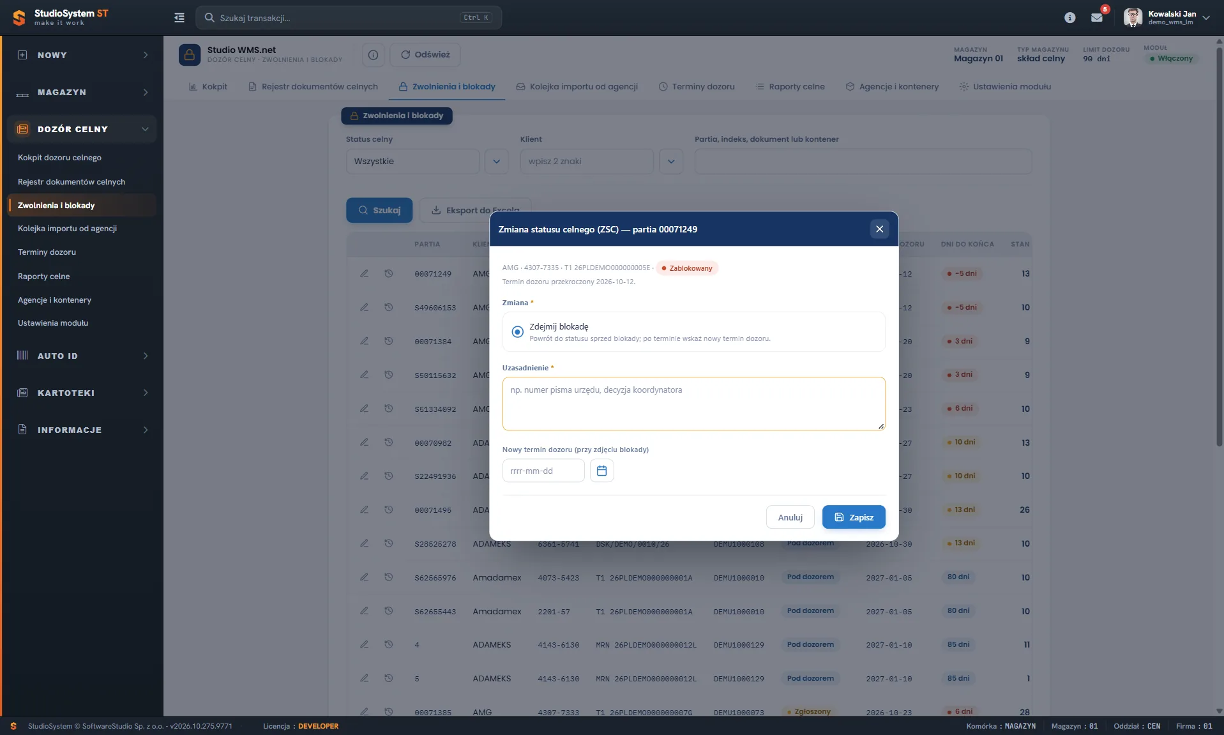Open Rejestr dokumentów celnych in sidebar
Image resolution: width=1224 pixels, height=735 pixels.
pos(72,182)
